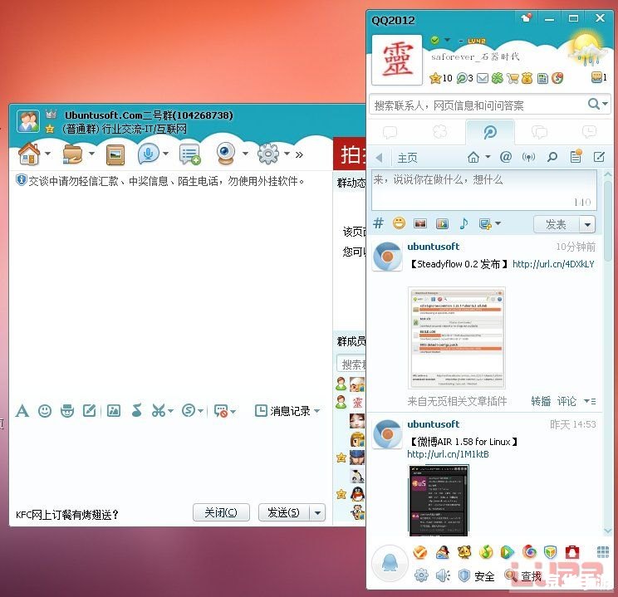Open the group album picture icon
The height and width of the screenshot is (597, 618).
[x=115, y=154]
